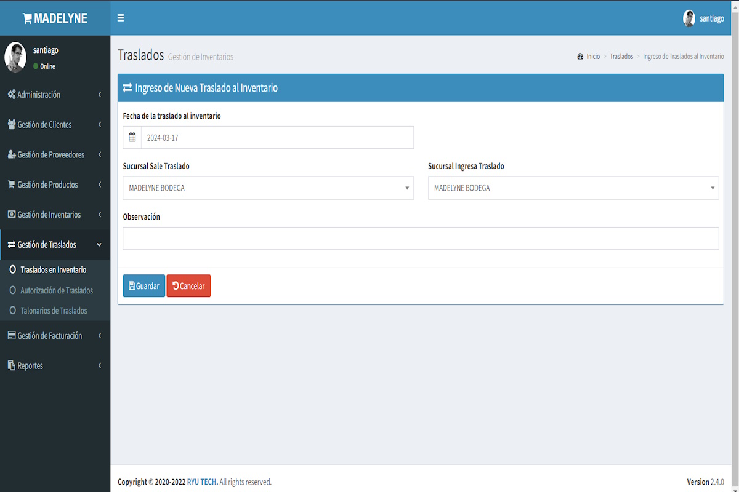Viewport: 739px width, 492px height.
Task: Click the calendar icon beside date field
Action: click(x=132, y=138)
